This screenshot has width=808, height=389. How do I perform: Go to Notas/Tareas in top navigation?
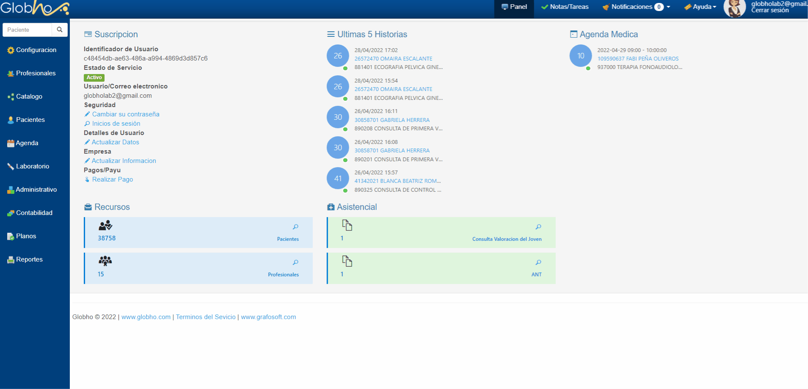pyautogui.click(x=565, y=7)
